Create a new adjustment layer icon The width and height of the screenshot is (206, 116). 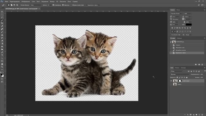[x=193, y=115]
